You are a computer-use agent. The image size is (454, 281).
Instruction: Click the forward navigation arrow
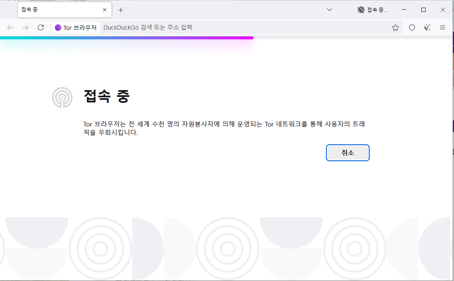point(25,28)
